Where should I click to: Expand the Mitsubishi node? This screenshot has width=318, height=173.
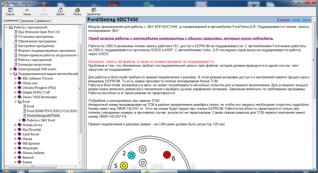coord(15,148)
